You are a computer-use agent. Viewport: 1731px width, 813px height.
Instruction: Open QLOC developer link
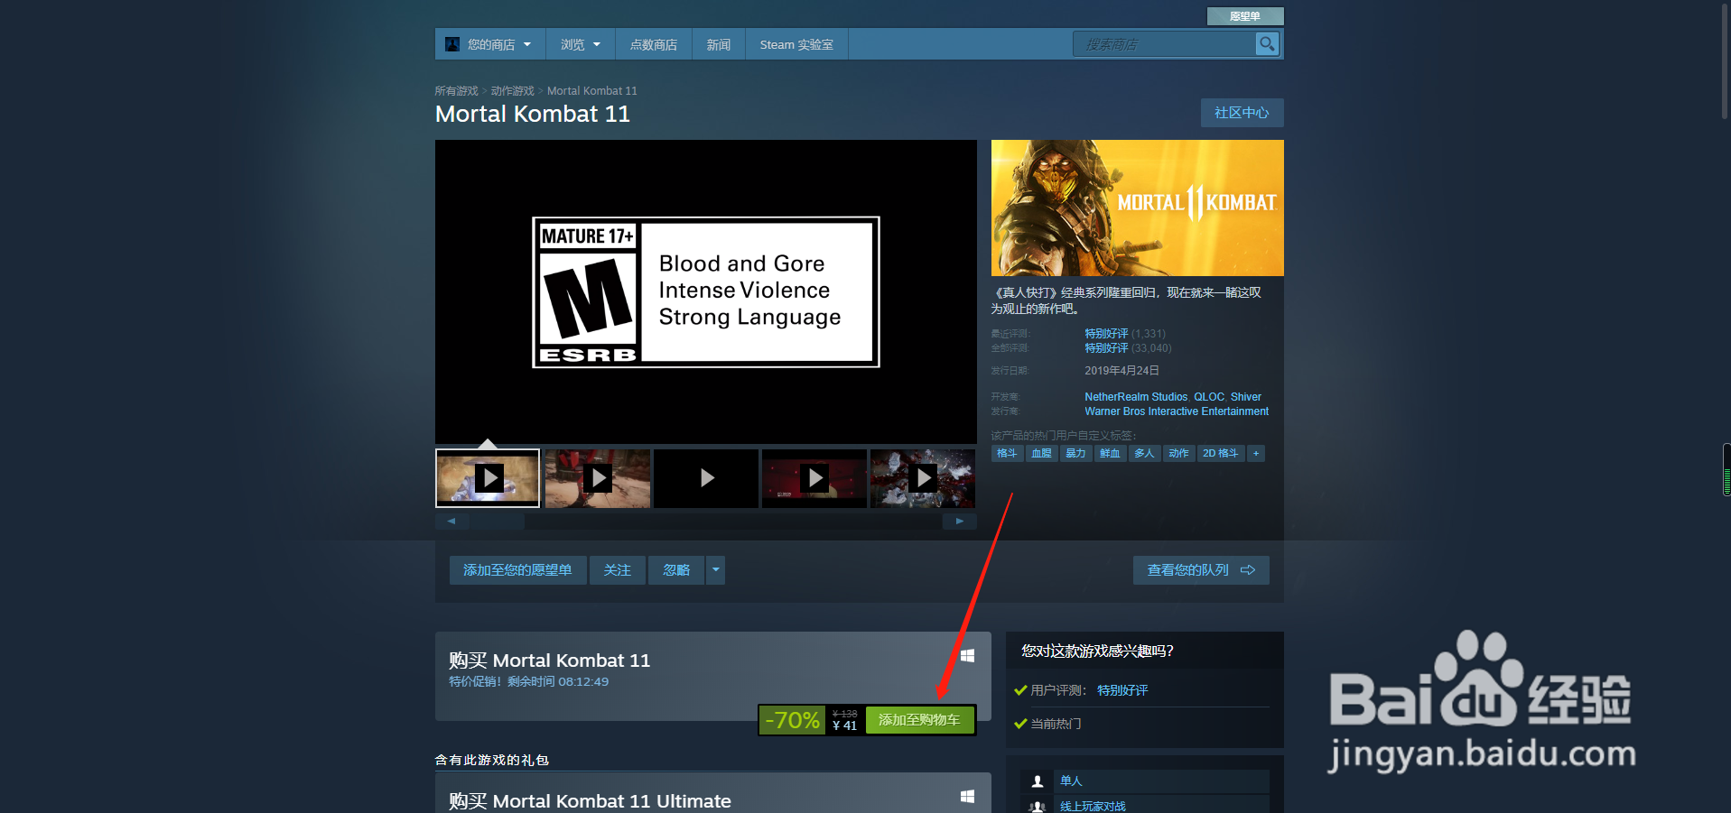click(1209, 397)
